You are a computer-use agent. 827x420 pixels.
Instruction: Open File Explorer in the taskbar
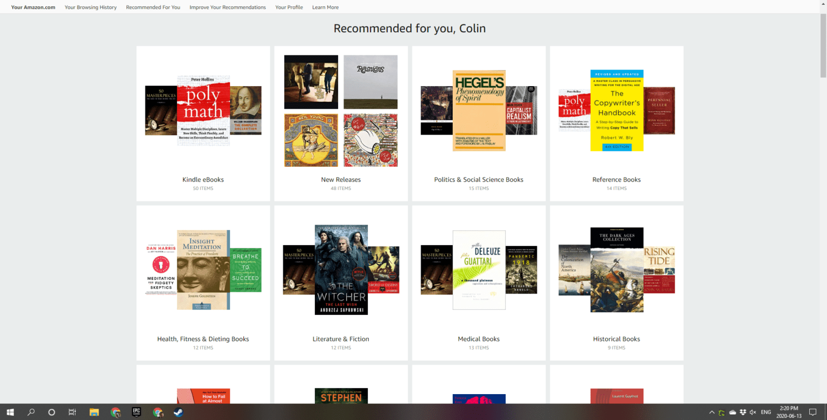click(94, 412)
